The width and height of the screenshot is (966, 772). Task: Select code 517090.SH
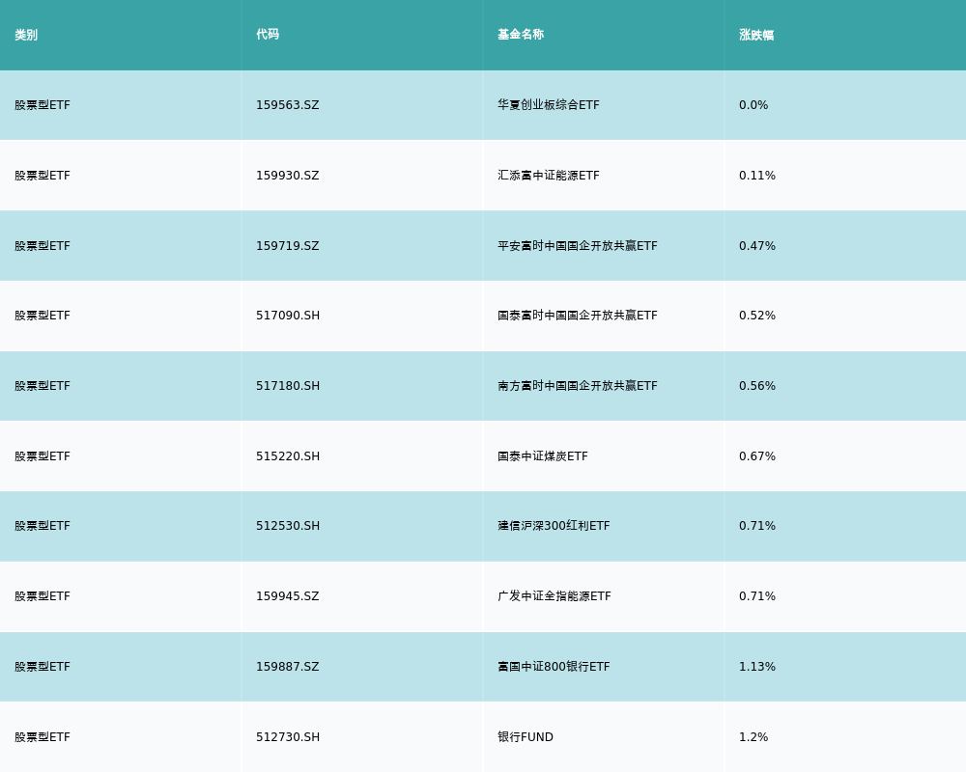pyautogui.click(x=288, y=316)
